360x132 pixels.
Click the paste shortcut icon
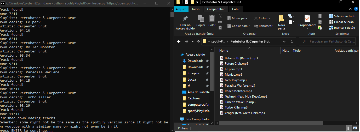220,27
